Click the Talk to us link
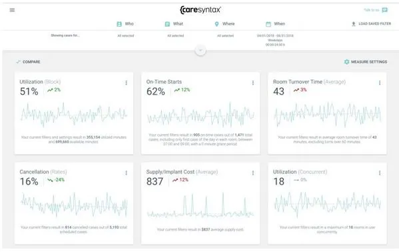Screen dimensions: 399x252 pyautogui.click(x=371, y=10)
